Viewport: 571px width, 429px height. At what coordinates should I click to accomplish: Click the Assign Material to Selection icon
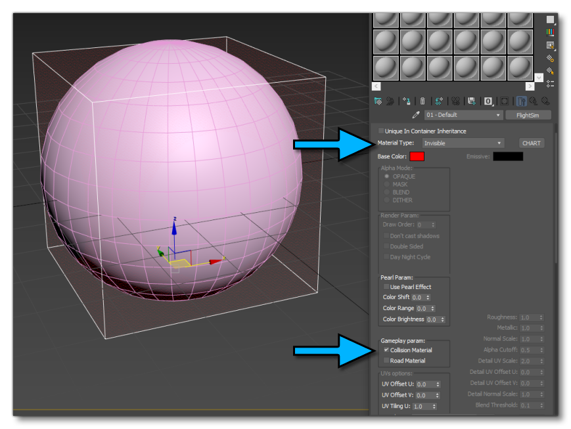[406, 101]
